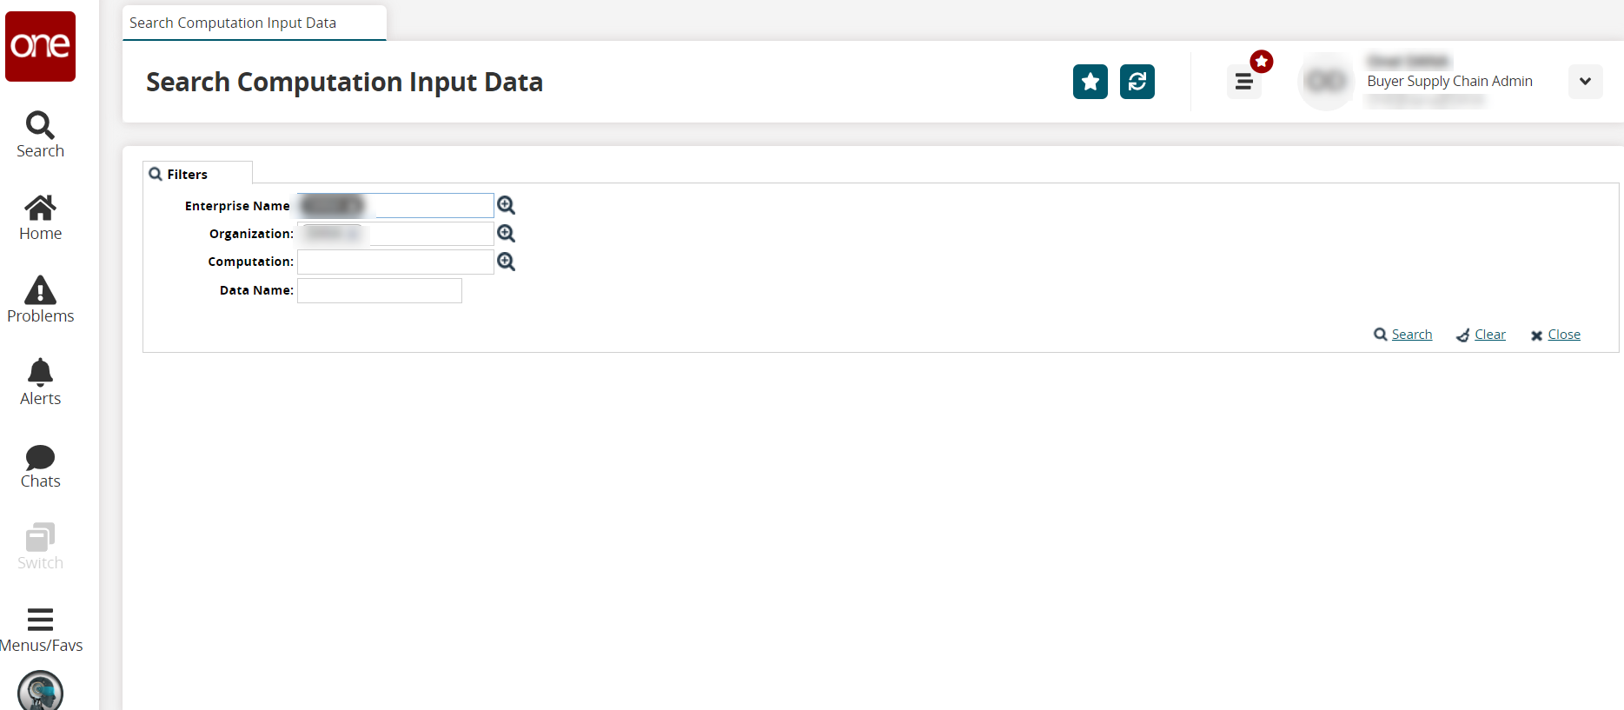The width and height of the screenshot is (1624, 710).
Task: Open Organization lookup magnifier
Action: pyautogui.click(x=506, y=234)
